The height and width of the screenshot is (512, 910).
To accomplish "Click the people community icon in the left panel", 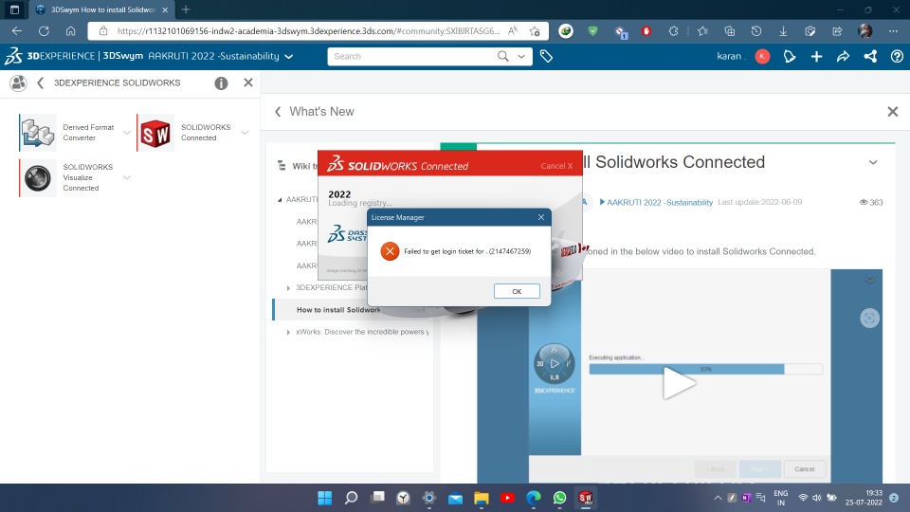I will [19, 83].
